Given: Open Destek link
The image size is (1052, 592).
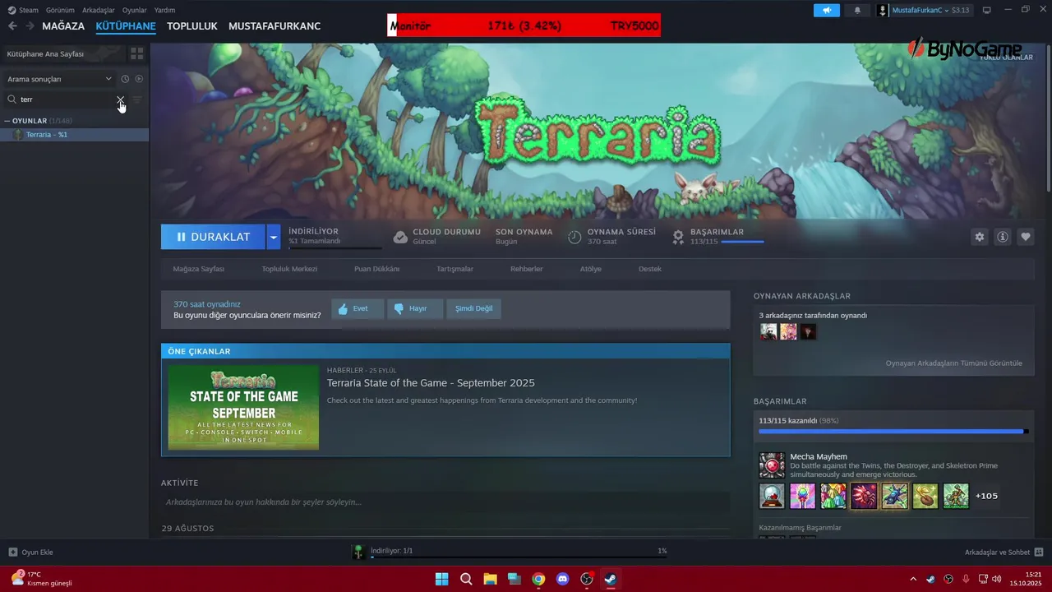Looking at the screenshot, I should (650, 269).
